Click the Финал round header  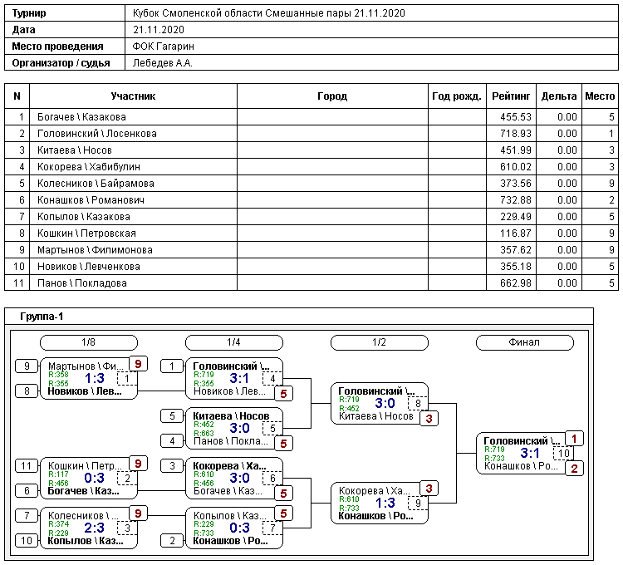pyautogui.click(x=524, y=342)
